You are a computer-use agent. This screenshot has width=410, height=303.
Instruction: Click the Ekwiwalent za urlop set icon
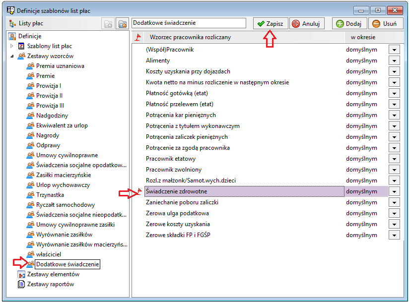[x=30, y=125]
